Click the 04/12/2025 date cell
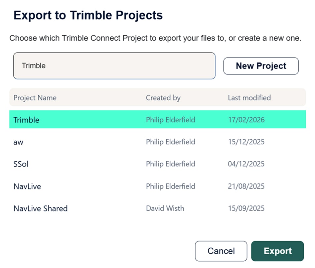Image resolution: width=315 pixels, height=268 pixels. (x=246, y=164)
